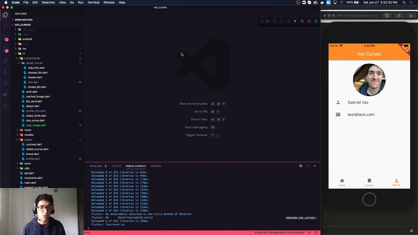
Task: Close the bottom panel
Action: 315,166
